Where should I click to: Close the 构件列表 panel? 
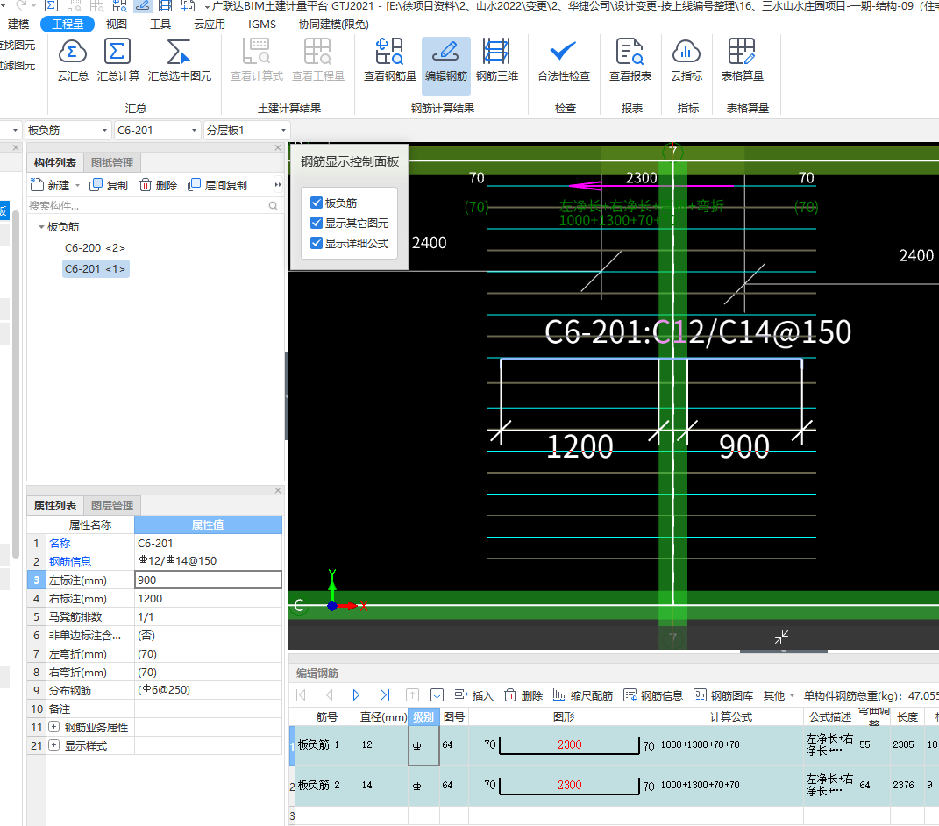(278, 147)
